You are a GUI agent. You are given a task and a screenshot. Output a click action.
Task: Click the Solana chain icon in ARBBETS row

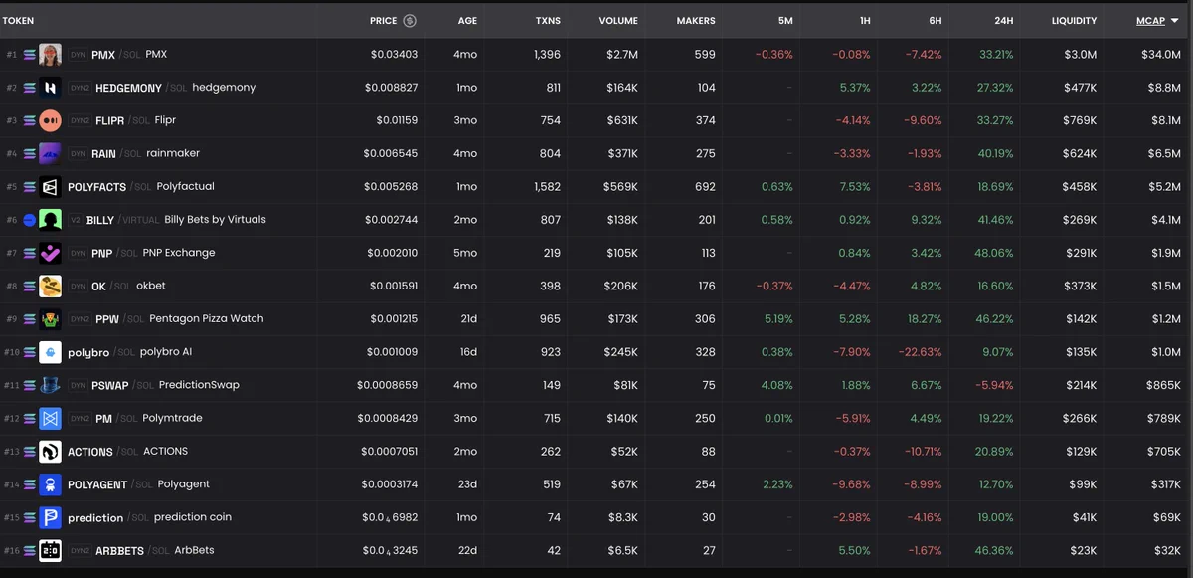(29, 550)
